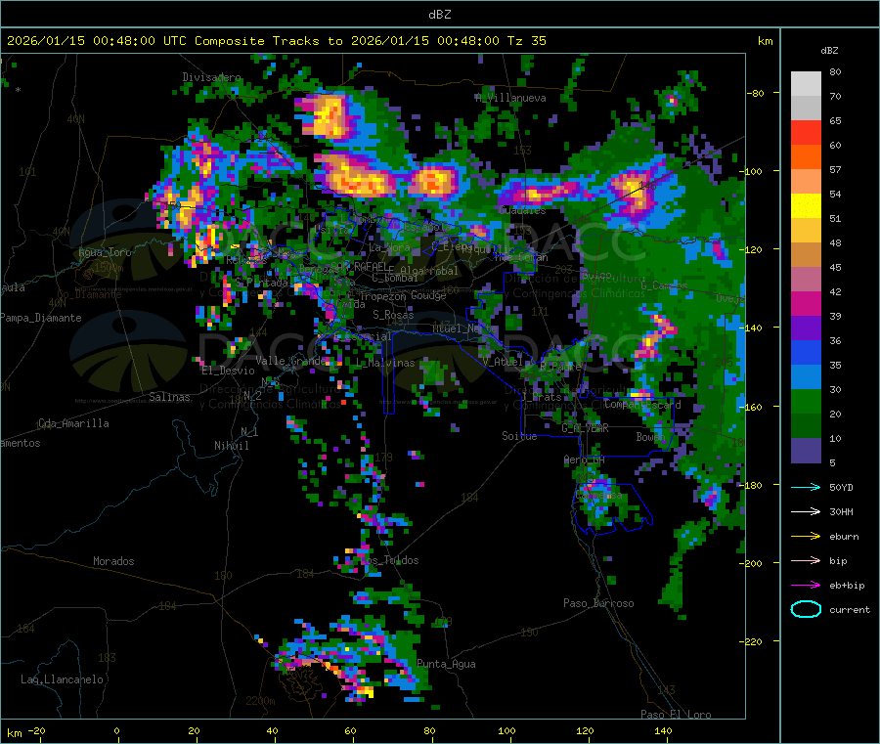Click the L_Malvinas map label
This screenshot has height=744, width=880.
(385, 363)
